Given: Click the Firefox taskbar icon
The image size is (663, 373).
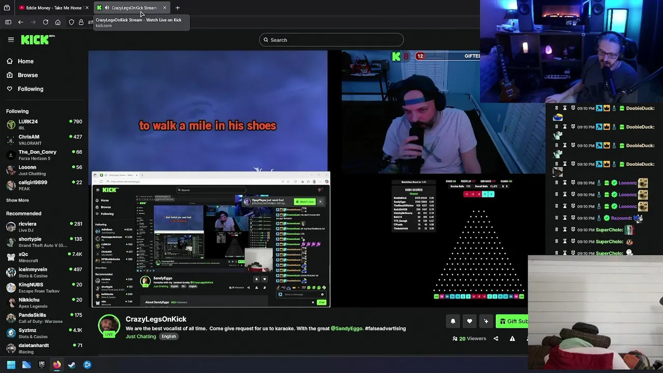Looking at the screenshot, I should pyautogui.click(x=57, y=365).
